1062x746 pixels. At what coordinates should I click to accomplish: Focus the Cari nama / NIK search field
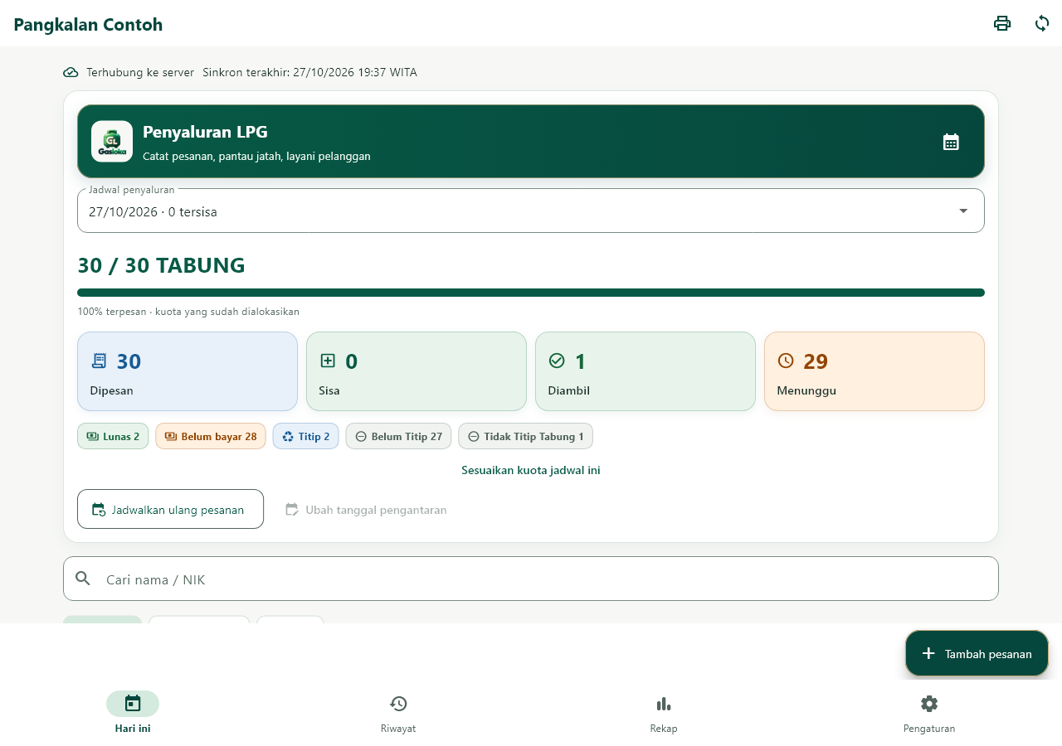pos(531,579)
